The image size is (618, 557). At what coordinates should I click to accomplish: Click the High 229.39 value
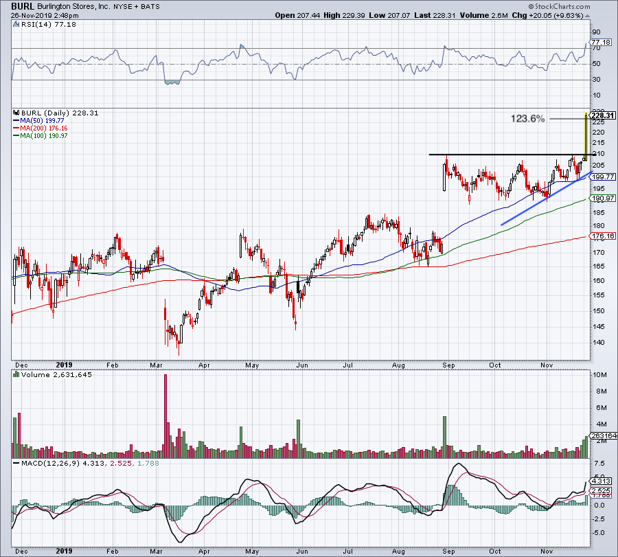coord(345,15)
